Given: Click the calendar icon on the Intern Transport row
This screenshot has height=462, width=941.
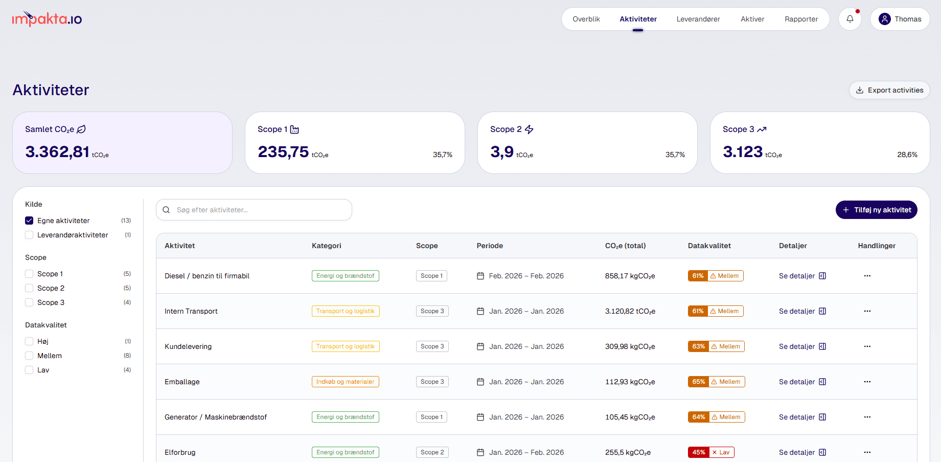Looking at the screenshot, I should click(x=479, y=311).
